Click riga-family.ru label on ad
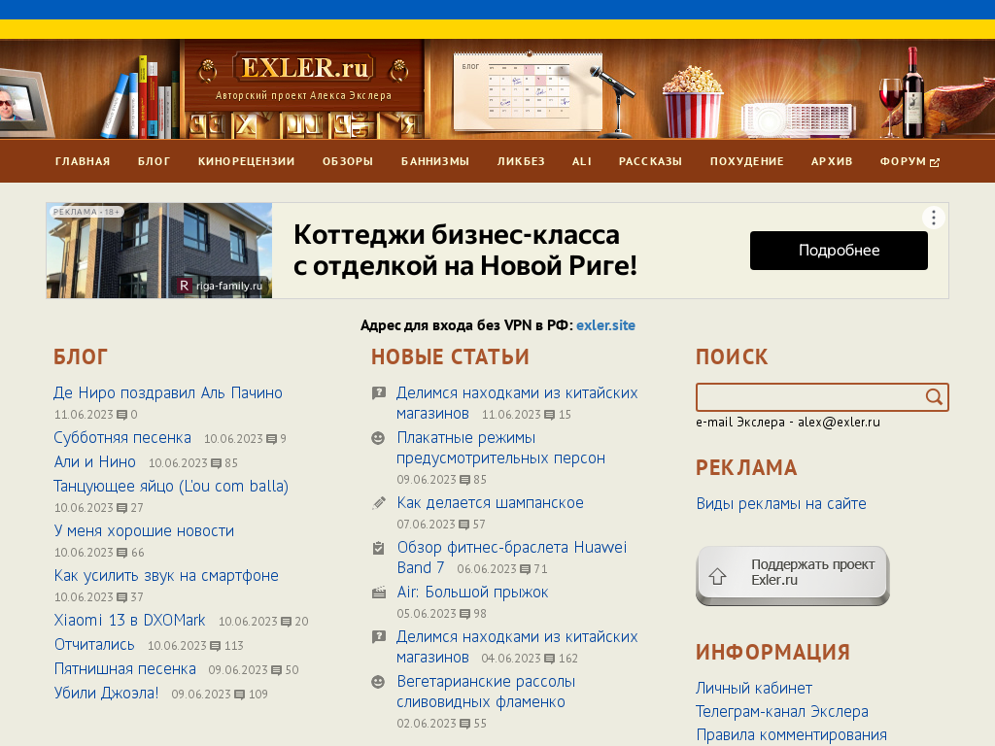 pyautogui.click(x=221, y=287)
